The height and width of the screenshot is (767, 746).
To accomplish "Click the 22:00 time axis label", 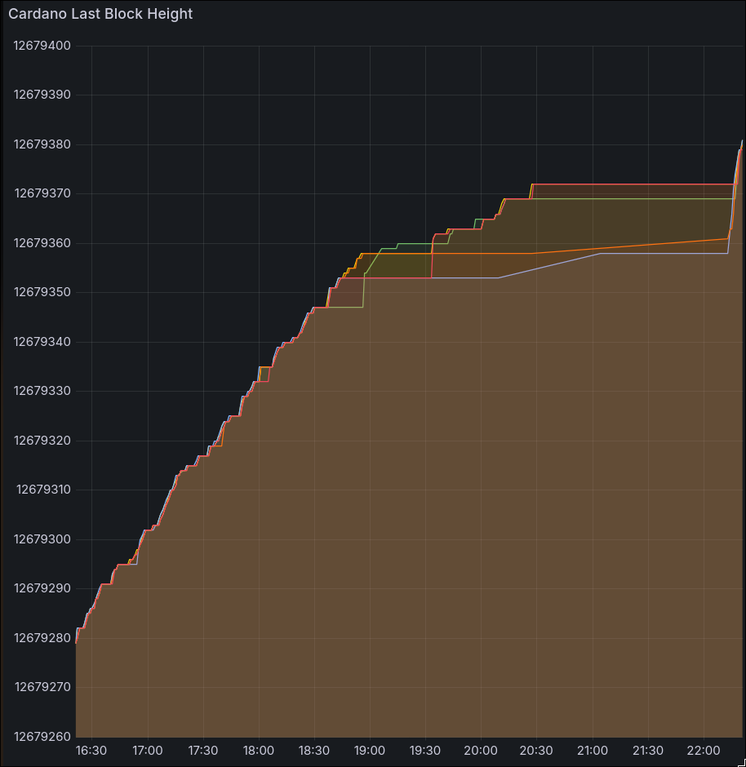I will coord(704,750).
